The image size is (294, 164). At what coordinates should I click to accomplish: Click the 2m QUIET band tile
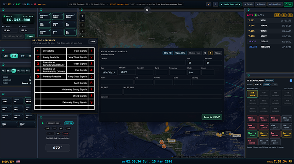pos(264,142)
